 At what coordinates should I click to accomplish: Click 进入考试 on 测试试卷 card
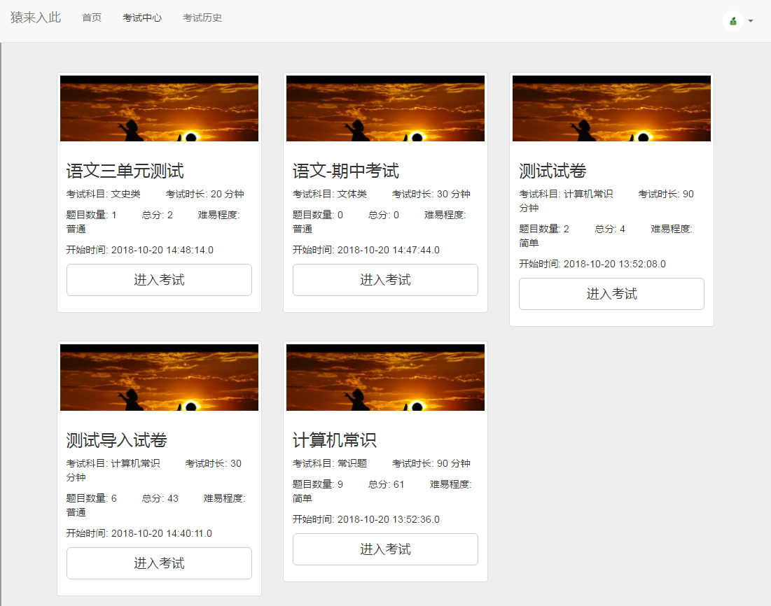point(611,294)
